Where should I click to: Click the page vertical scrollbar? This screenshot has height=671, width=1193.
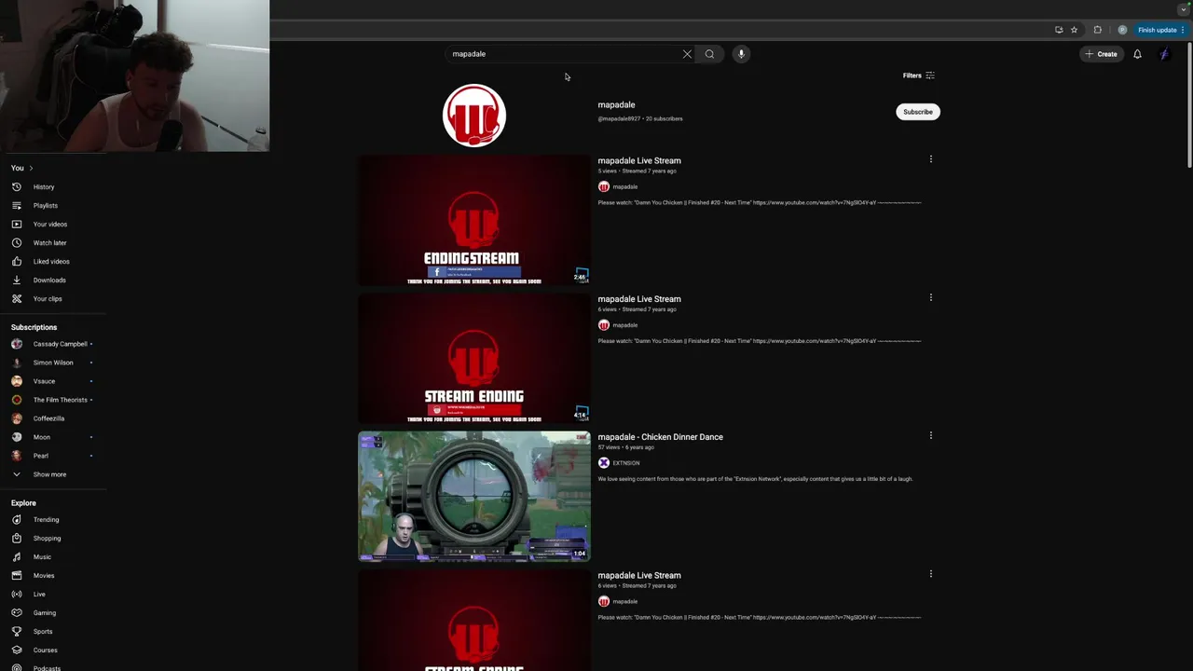pos(1188,105)
